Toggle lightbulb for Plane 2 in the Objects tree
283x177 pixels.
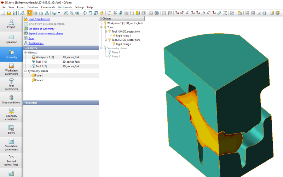click(x=109, y=56)
